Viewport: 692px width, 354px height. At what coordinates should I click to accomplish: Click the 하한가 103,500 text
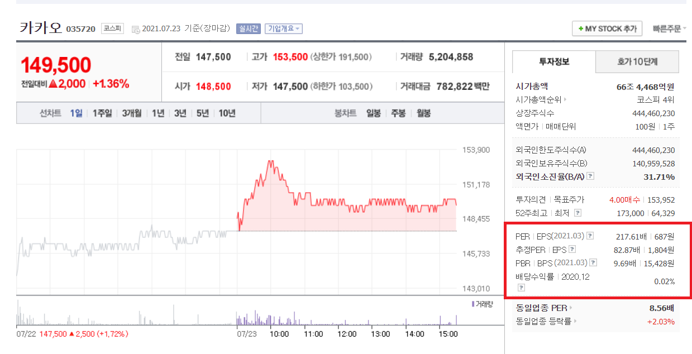pyautogui.click(x=341, y=87)
